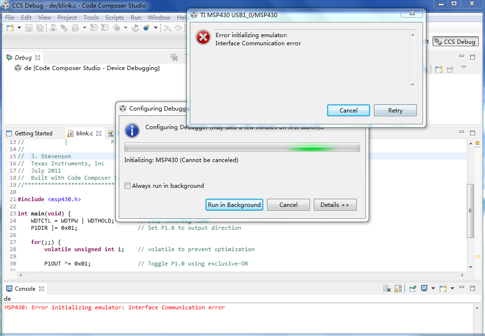The height and width of the screenshot is (336, 485).
Task: Click the bug debug launch toolbar icon
Action: click(x=64, y=28)
